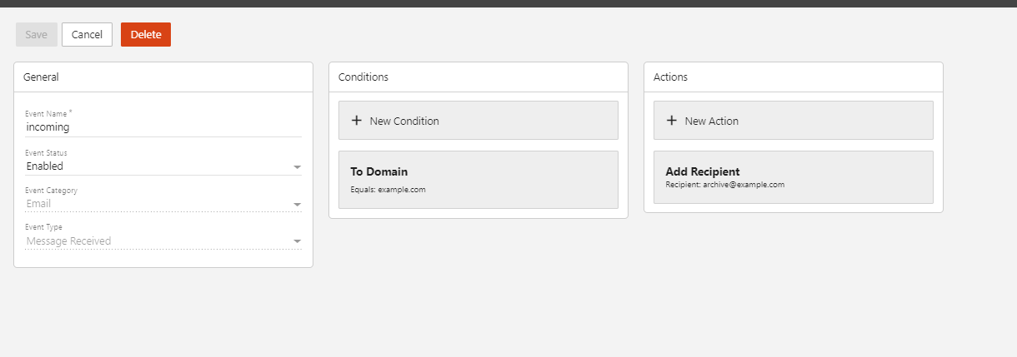Click the Event Category dropdown arrow

pos(297,205)
